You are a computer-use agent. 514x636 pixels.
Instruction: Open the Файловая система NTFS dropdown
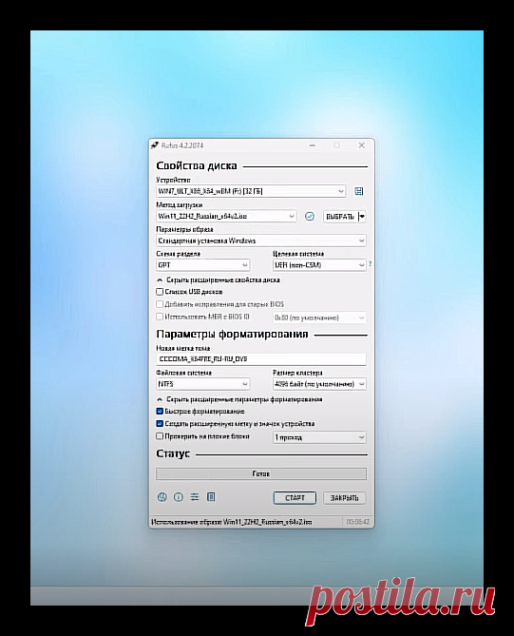(203, 384)
